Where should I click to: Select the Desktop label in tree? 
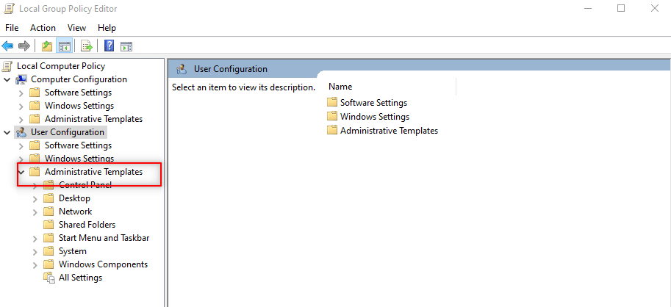pos(74,198)
